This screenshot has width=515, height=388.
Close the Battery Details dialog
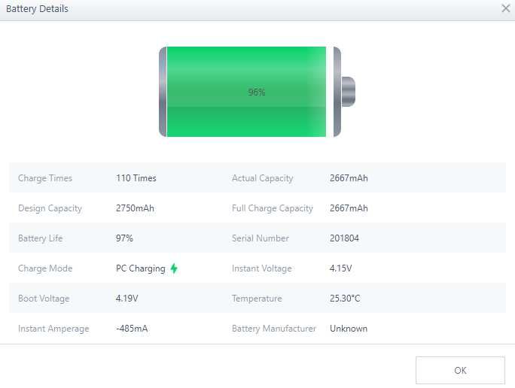click(x=506, y=8)
